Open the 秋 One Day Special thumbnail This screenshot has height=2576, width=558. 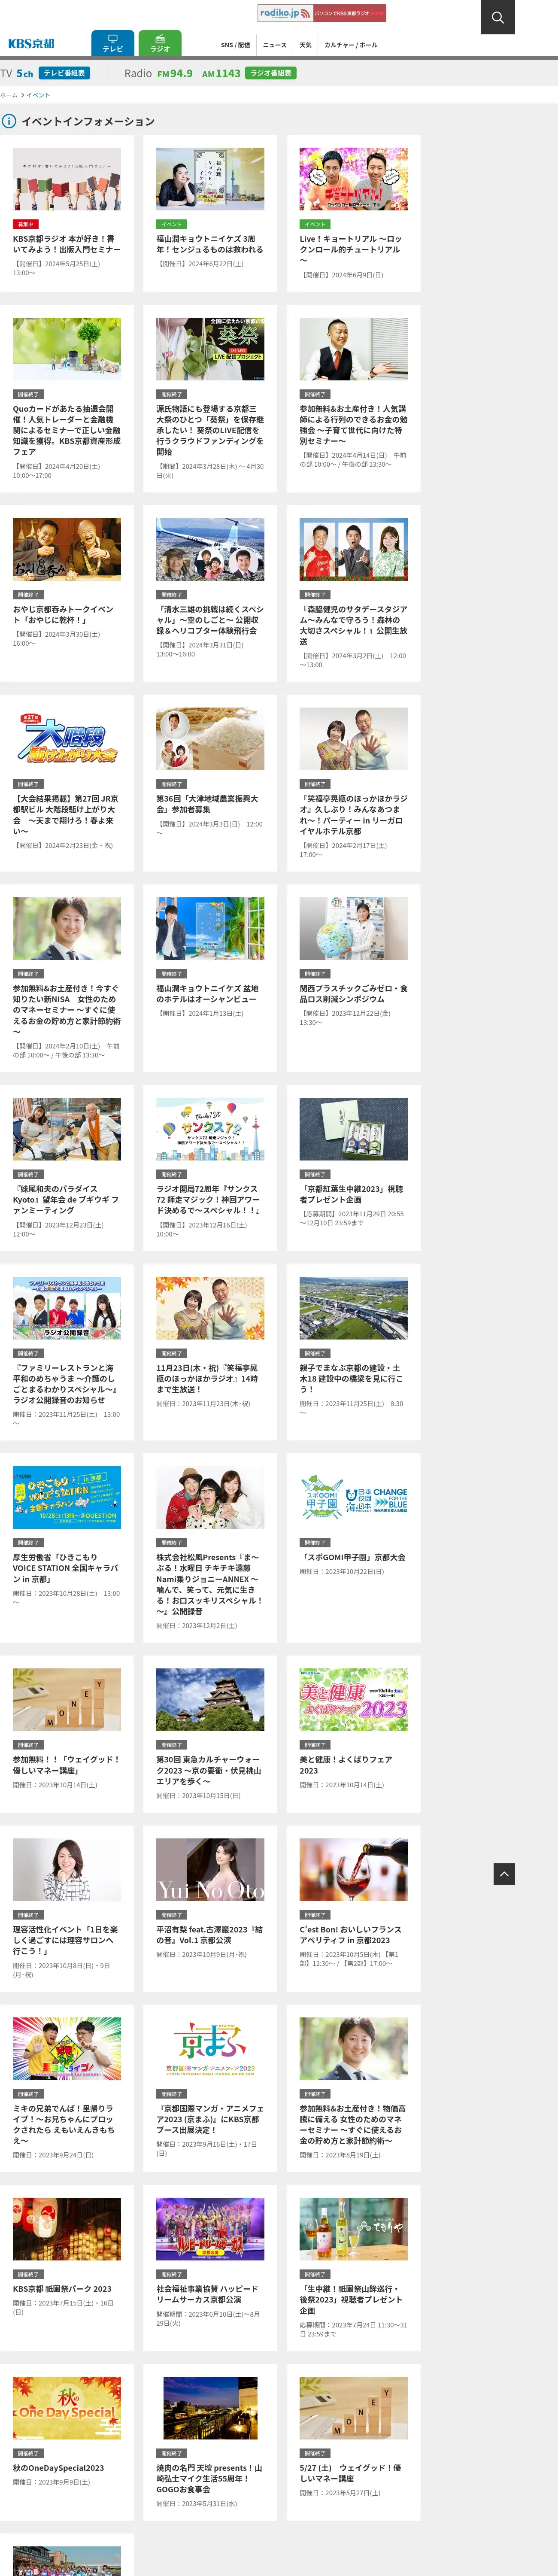pos(67,2408)
